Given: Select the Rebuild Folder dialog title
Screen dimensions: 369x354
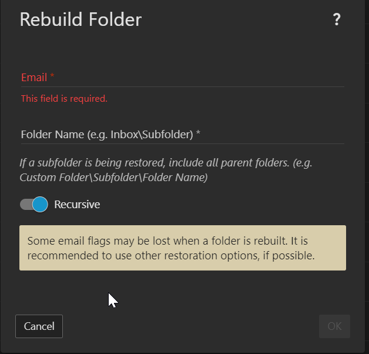Looking at the screenshot, I should click(80, 20).
